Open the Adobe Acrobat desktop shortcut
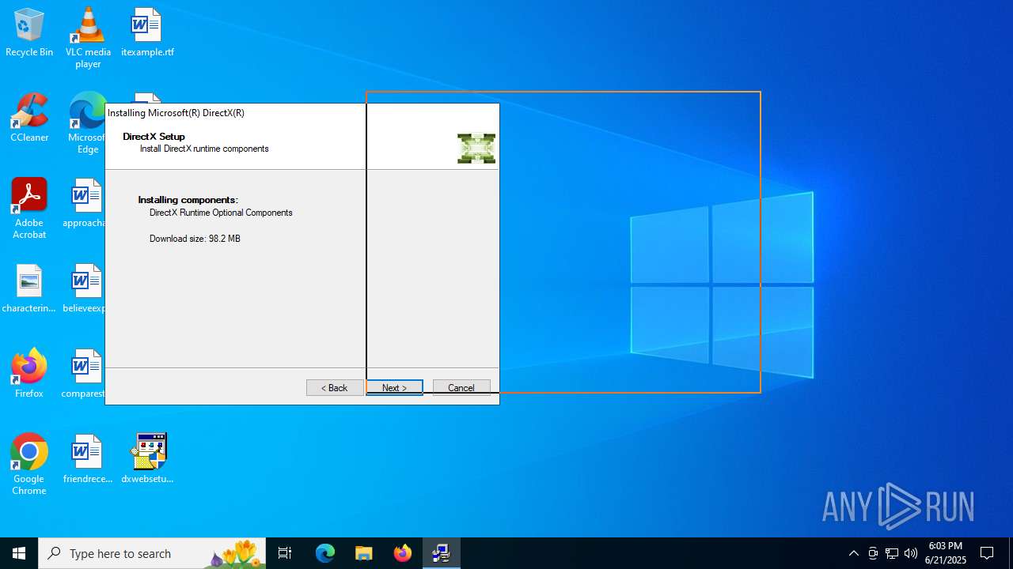 [x=29, y=209]
